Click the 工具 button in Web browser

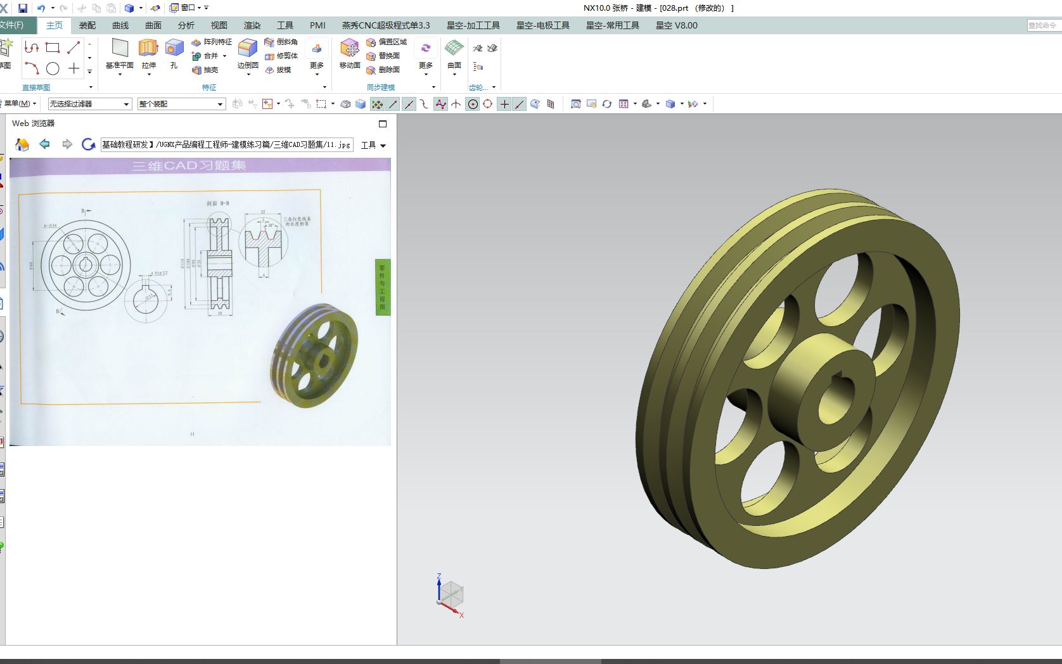pos(373,145)
